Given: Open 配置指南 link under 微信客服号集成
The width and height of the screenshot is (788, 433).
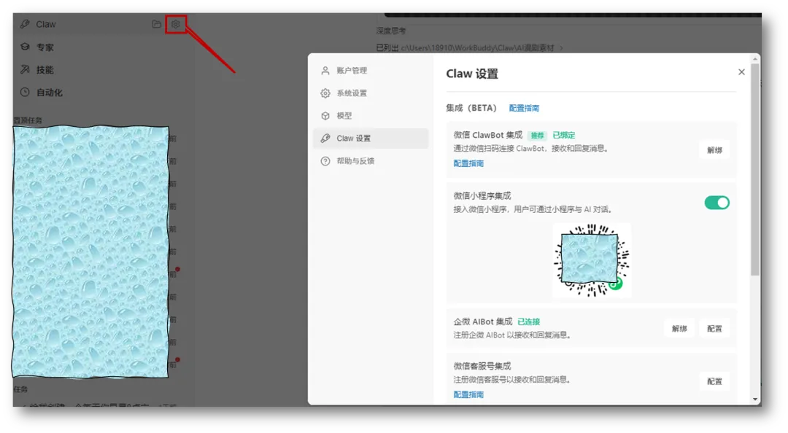Looking at the screenshot, I should point(468,394).
